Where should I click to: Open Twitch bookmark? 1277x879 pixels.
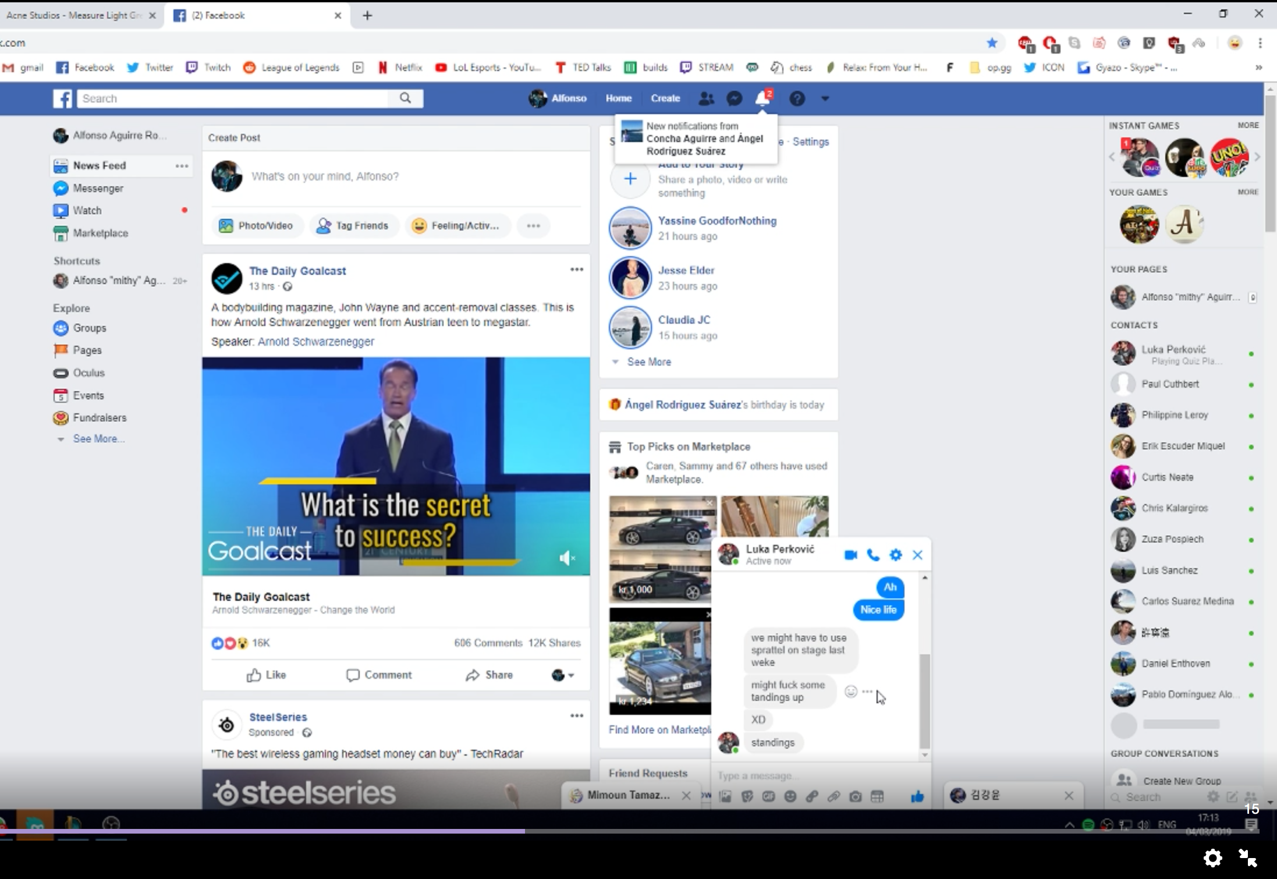click(208, 68)
